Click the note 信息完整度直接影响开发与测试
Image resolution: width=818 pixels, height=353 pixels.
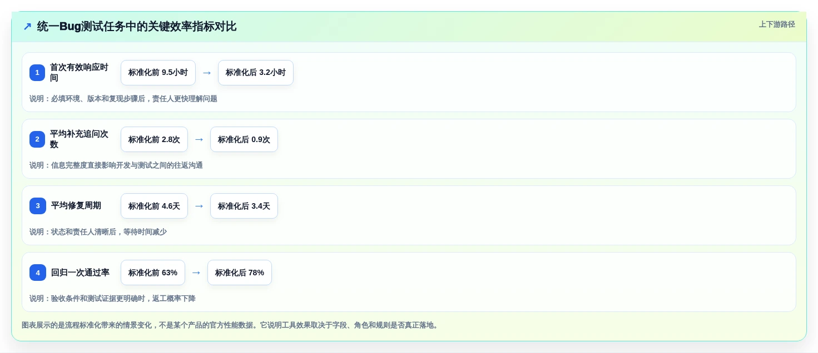pos(116,165)
